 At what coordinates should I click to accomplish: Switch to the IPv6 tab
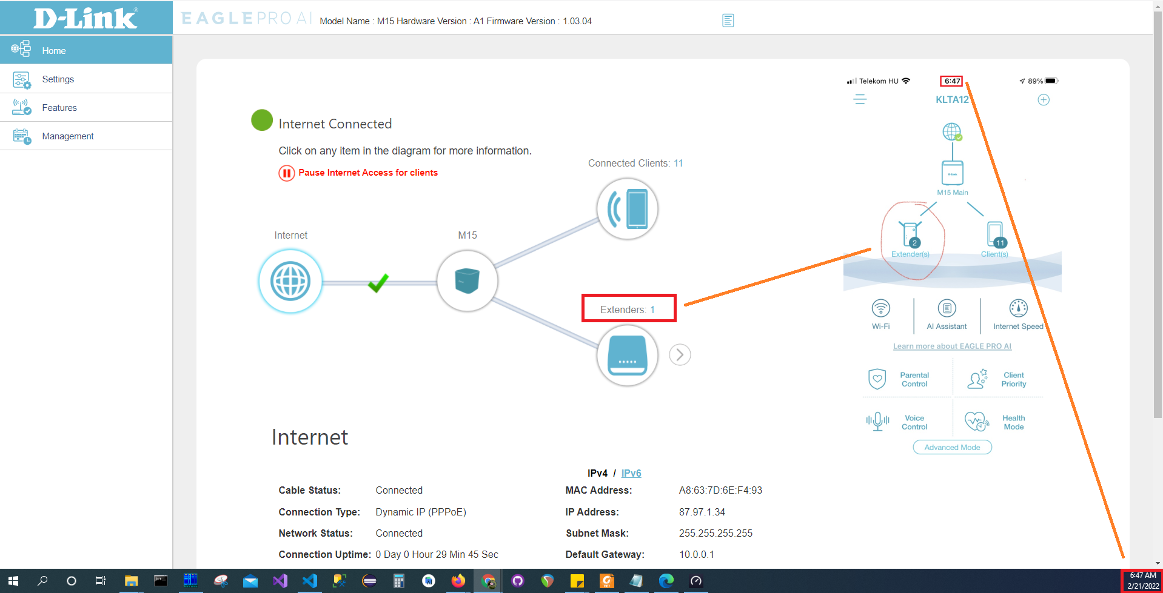point(631,473)
